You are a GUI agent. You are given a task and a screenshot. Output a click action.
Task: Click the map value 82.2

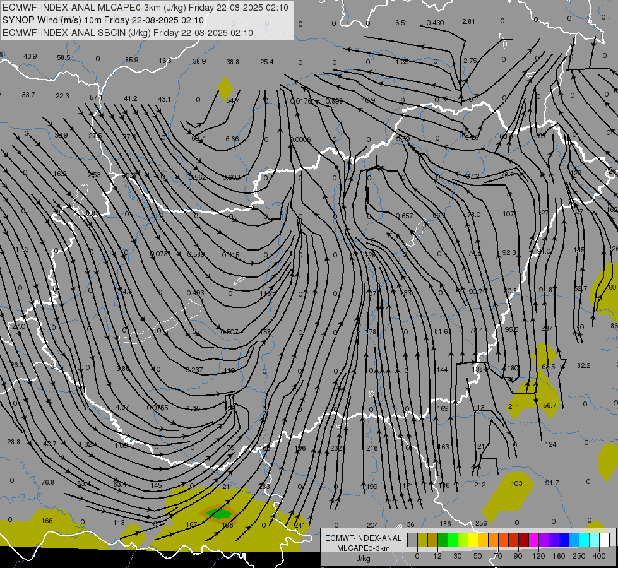[x=584, y=365]
